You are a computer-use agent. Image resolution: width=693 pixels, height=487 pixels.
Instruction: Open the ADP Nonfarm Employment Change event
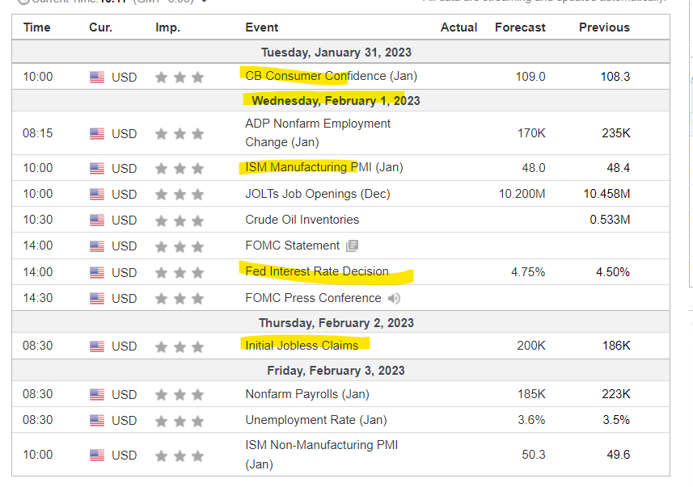pos(318,132)
